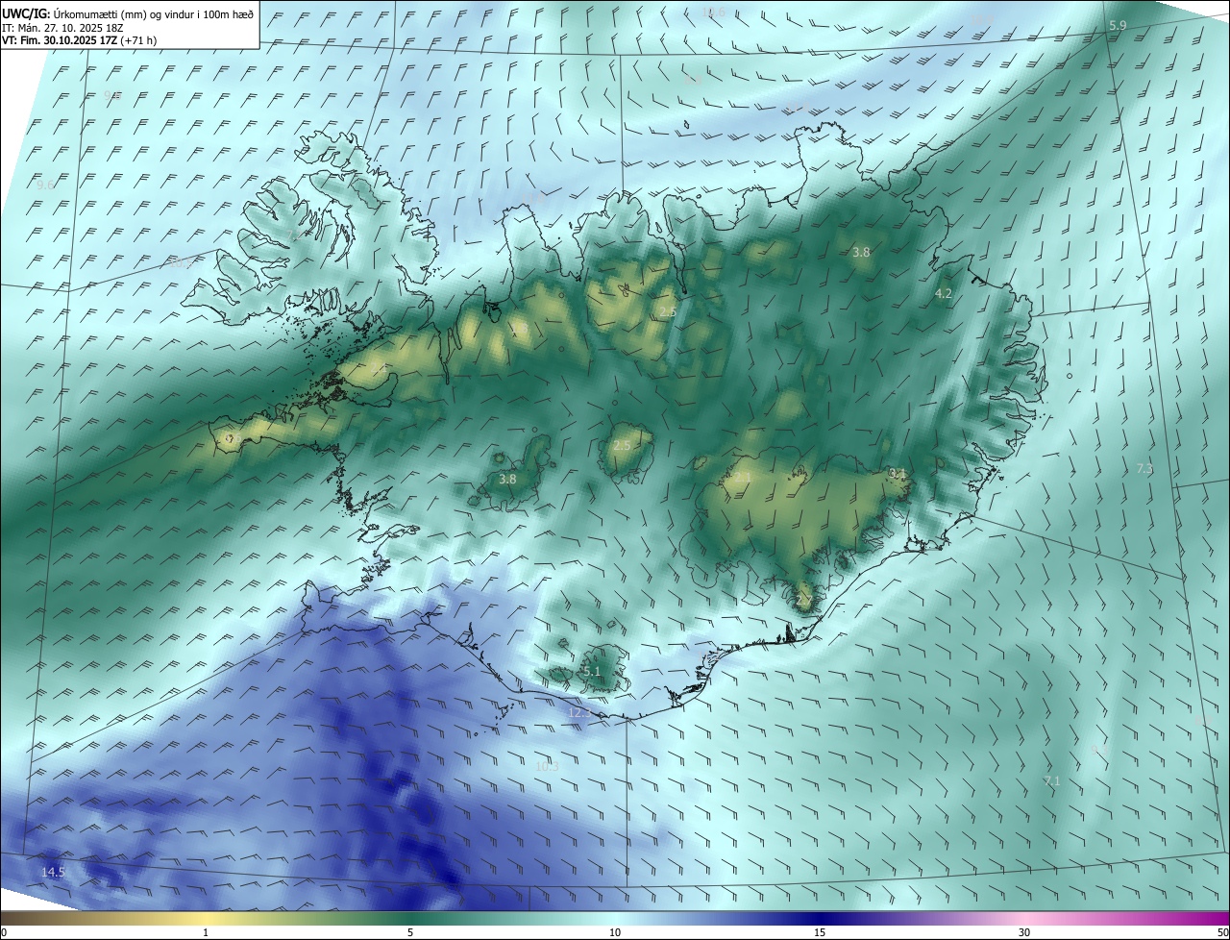Viewport: 1230px width, 940px height.
Task: Click the colour scale tick label 10
Action: point(615,932)
